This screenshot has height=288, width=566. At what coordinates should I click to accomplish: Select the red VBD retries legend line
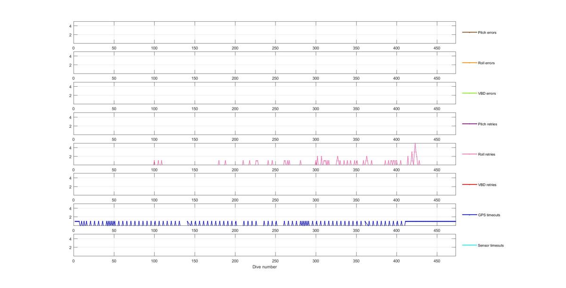tap(469, 185)
